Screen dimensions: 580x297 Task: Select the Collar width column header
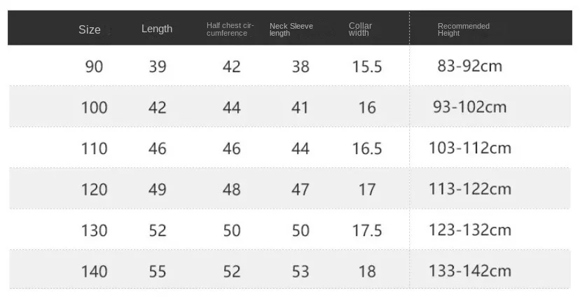(360, 29)
